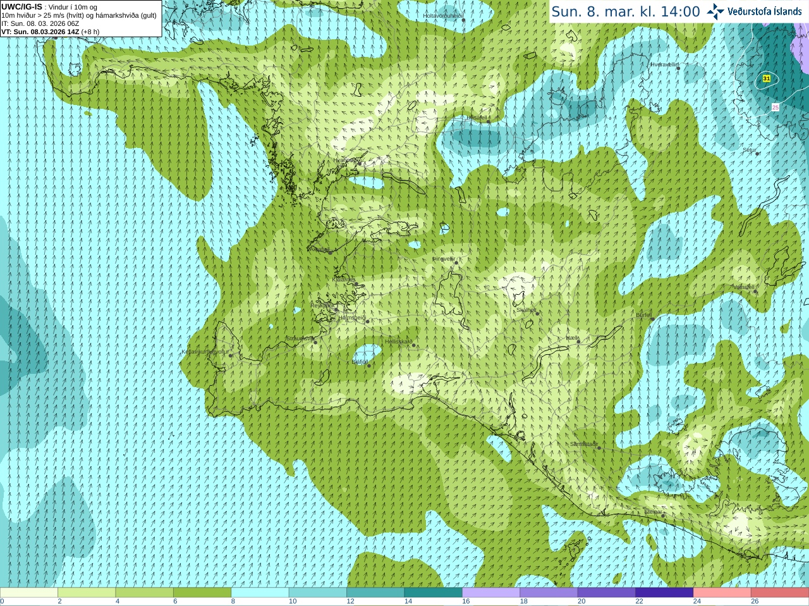Click the Vatnsfell station marker
The width and height of the screenshot is (809, 606).
[755, 291]
